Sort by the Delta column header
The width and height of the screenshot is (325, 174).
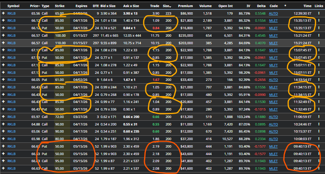[x=261, y=6]
